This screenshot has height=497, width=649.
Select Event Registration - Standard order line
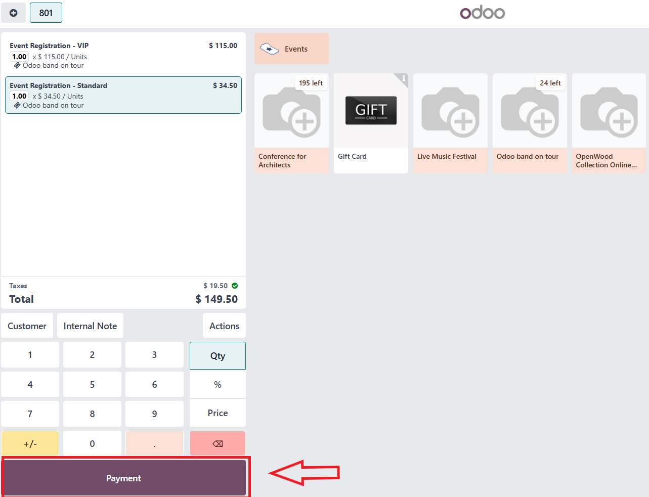click(123, 95)
